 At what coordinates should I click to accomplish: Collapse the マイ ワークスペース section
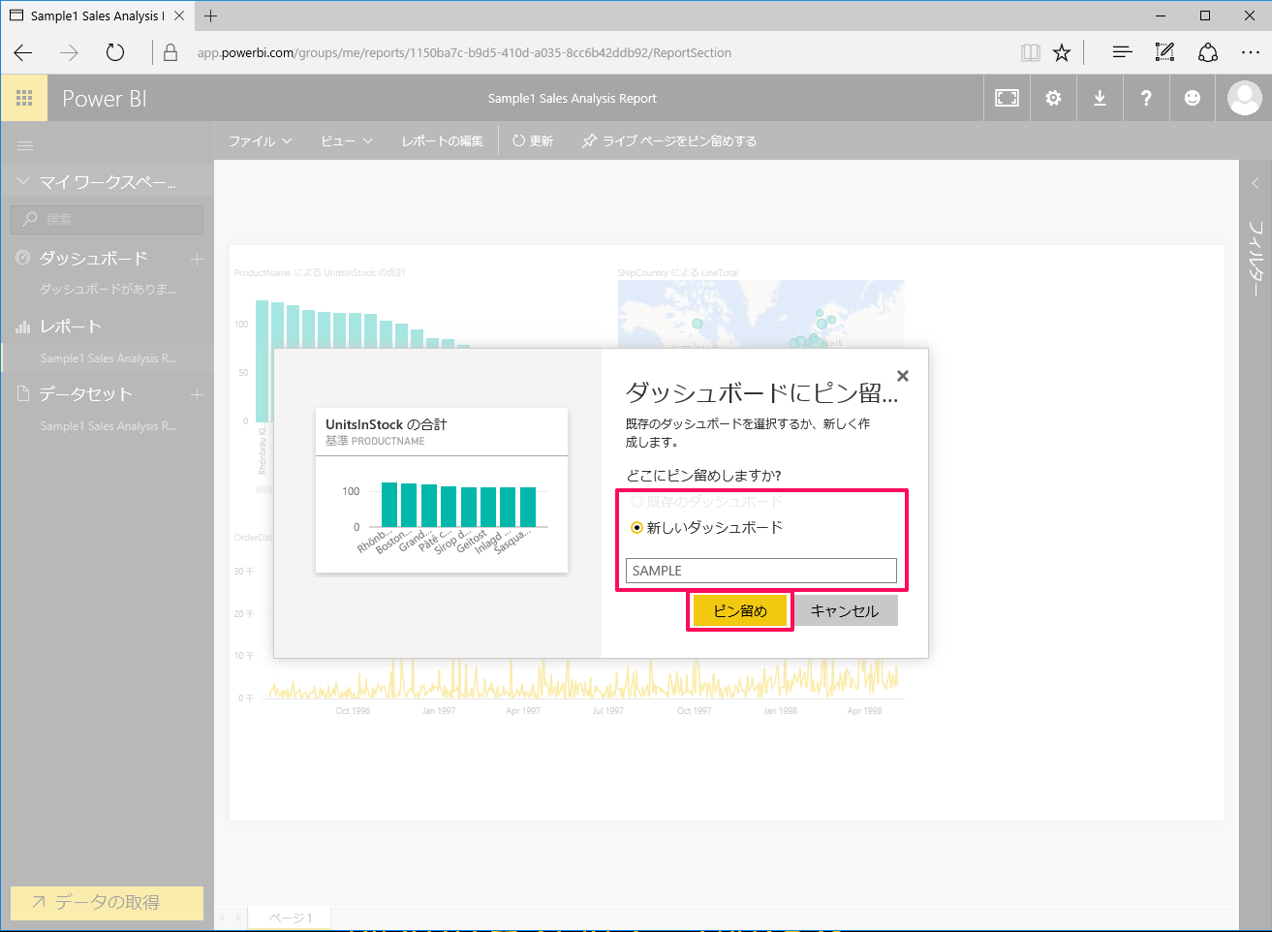pos(23,181)
